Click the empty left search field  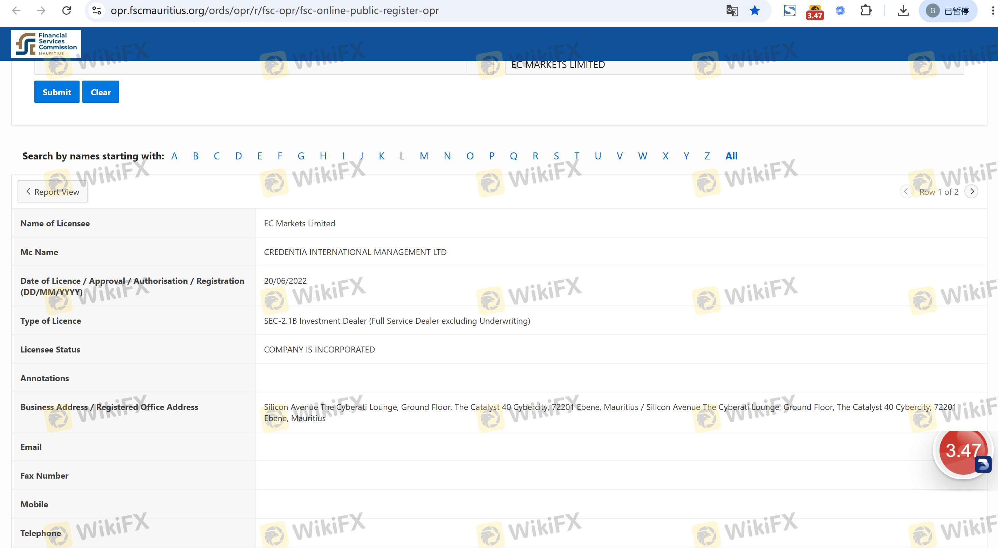[250, 67]
